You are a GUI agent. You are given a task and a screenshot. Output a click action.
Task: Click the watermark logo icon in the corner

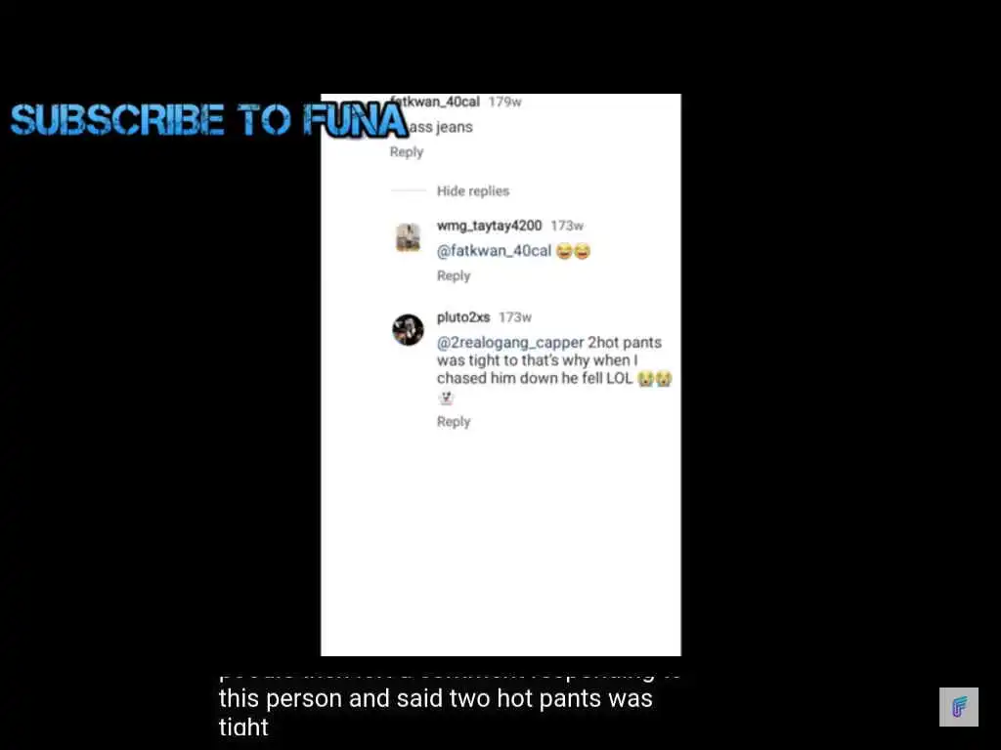pos(958,707)
